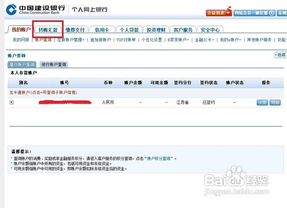Open the VIP对账单 submenu link
Viewport: 287px width, 208px height.
(126, 40)
